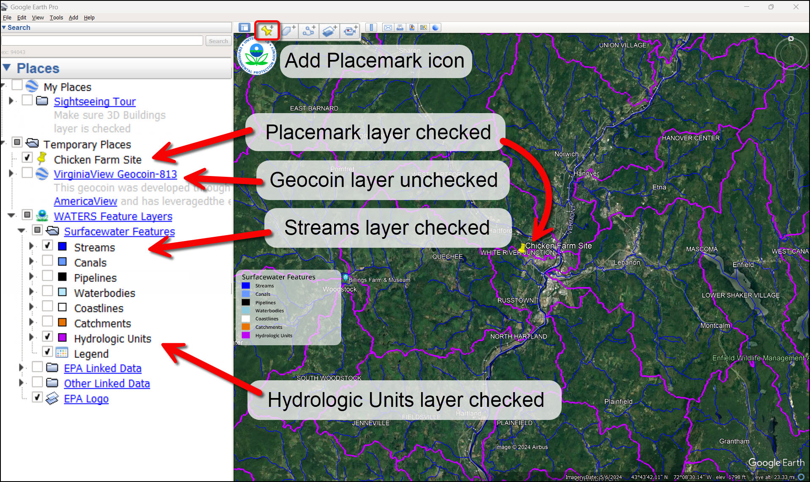The height and width of the screenshot is (482, 810).
Task: Uncheck the Legend checkbox
Action: pos(48,351)
